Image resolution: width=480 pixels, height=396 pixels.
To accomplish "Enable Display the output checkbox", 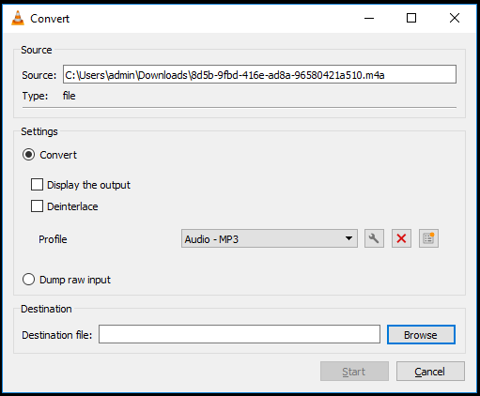I will (x=37, y=185).
